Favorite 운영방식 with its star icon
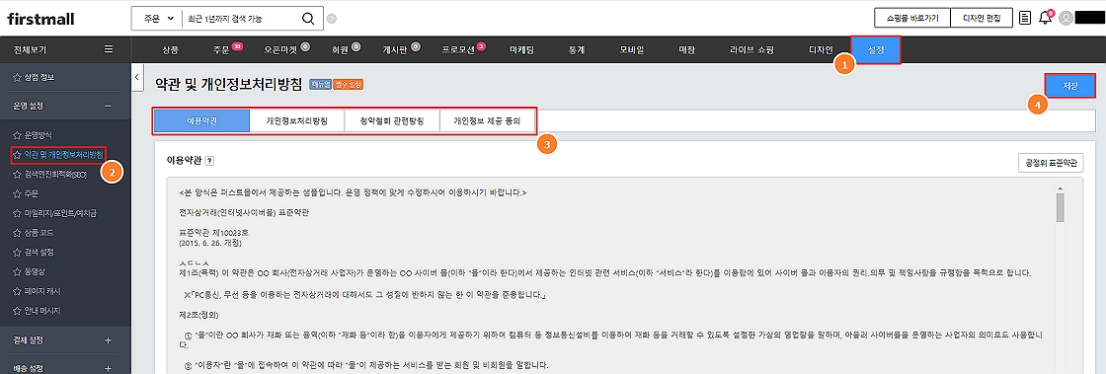This screenshot has height=374, width=1106. pyautogui.click(x=17, y=134)
